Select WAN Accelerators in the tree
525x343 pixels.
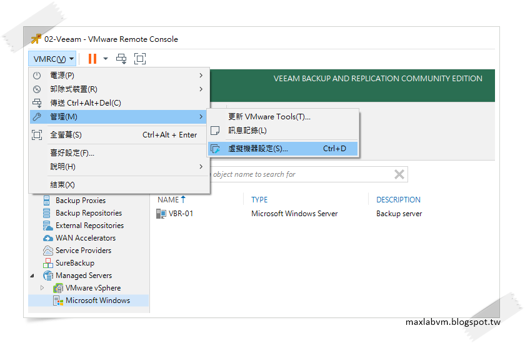click(86, 238)
